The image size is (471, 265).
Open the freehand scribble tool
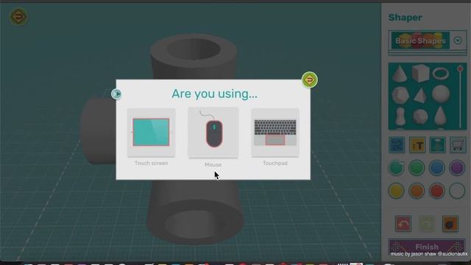tap(397, 145)
